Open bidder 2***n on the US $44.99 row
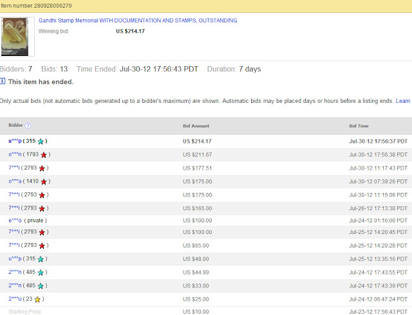Screen dimensions: 412x315 (15, 272)
